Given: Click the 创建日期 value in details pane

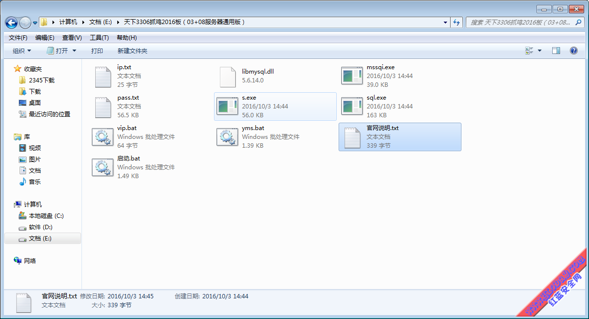Looking at the screenshot, I should point(225,296).
